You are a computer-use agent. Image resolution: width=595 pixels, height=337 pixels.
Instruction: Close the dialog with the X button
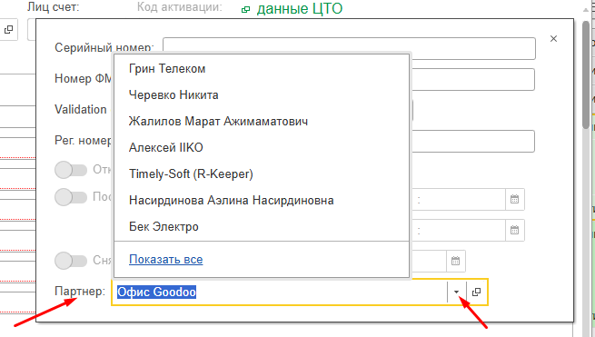click(553, 39)
